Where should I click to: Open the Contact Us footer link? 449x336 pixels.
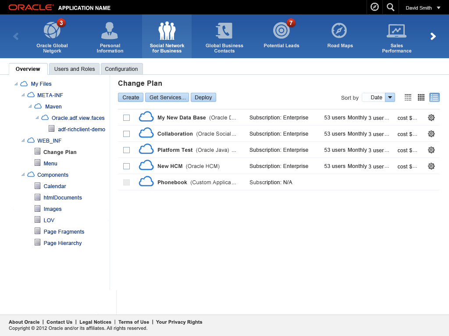[60, 322]
